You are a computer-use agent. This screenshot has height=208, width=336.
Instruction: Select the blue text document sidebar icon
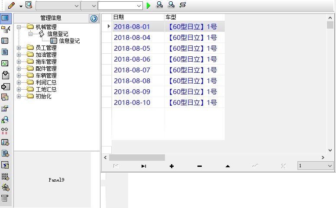click(x=5, y=52)
